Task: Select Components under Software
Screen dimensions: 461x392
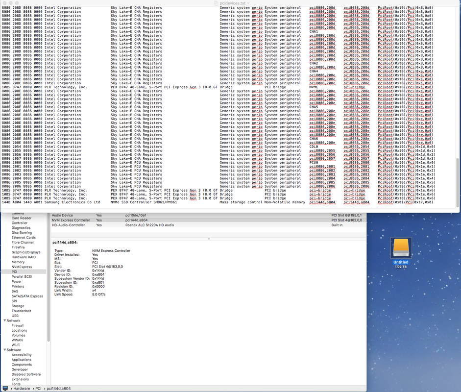Action: click(x=22, y=365)
